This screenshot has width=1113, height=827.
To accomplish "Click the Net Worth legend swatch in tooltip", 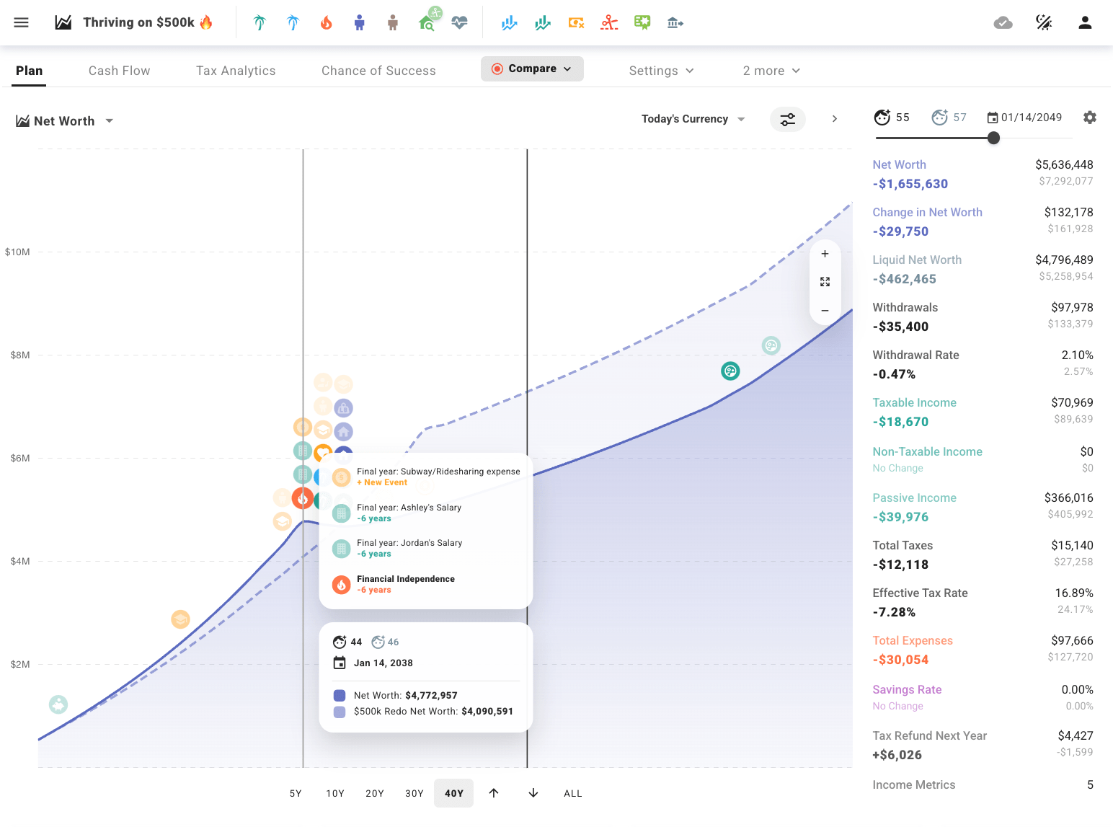I will 340,696.
